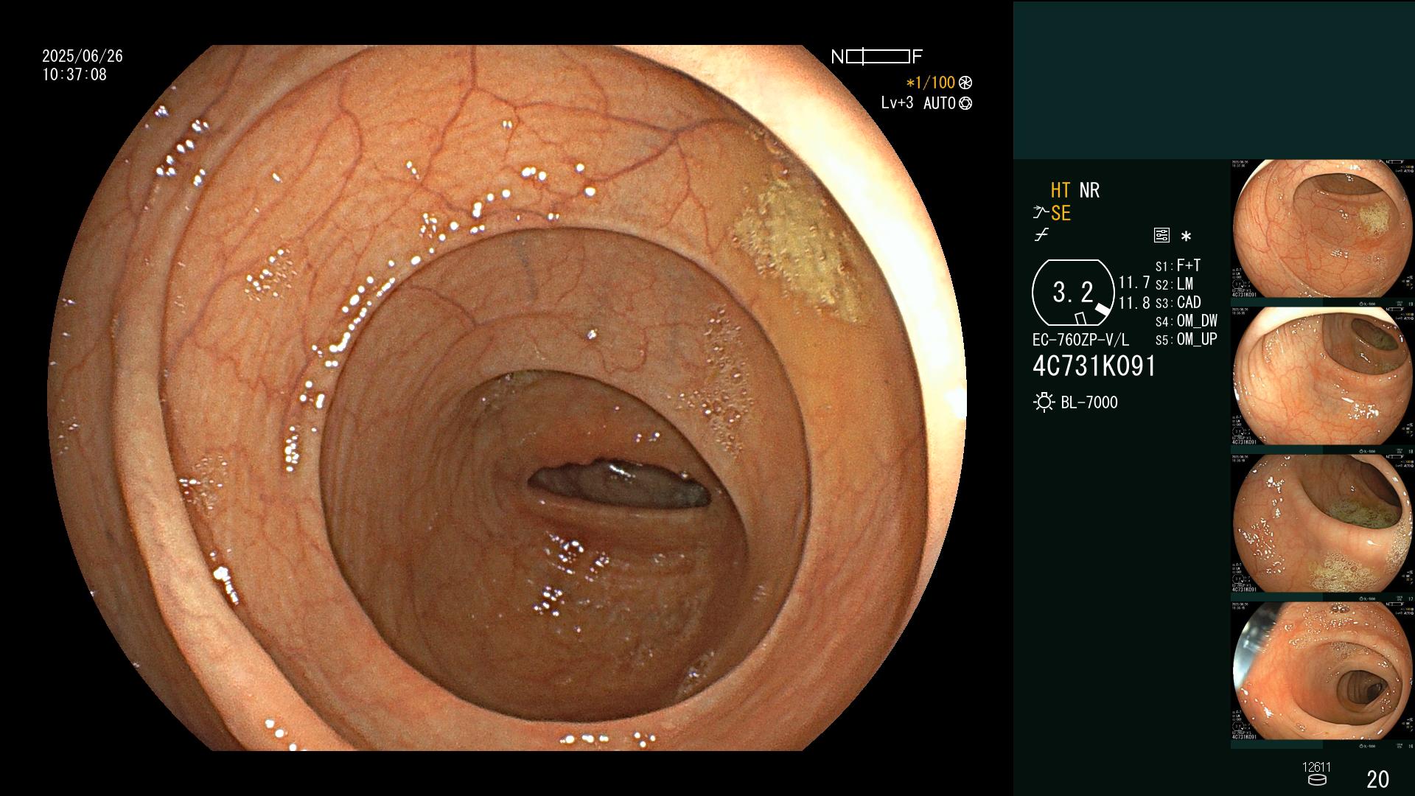This screenshot has width=1415, height=796.
Task: Select switch S2: LM
Action: 1174,284
